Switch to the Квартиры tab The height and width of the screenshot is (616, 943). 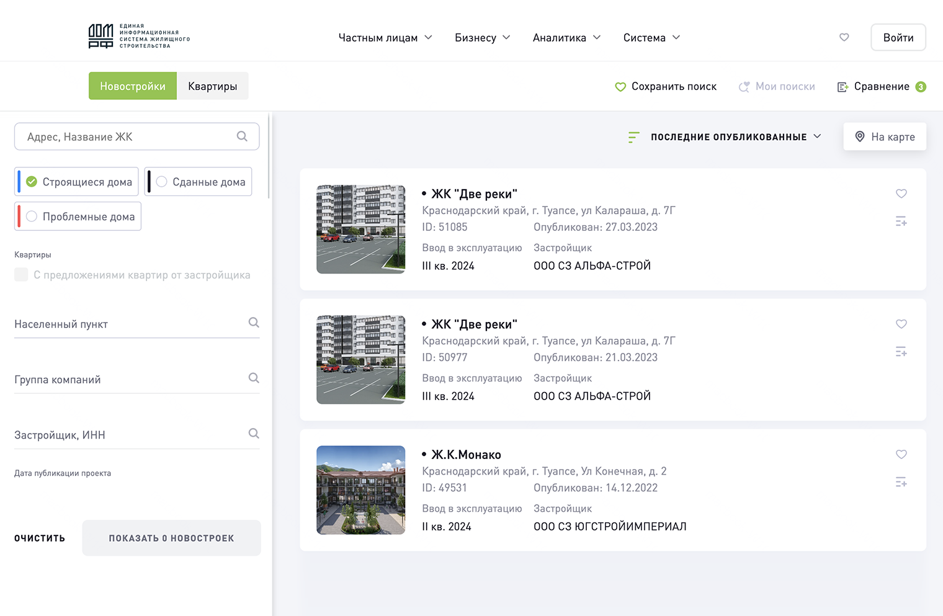click(x=212, y=86)
